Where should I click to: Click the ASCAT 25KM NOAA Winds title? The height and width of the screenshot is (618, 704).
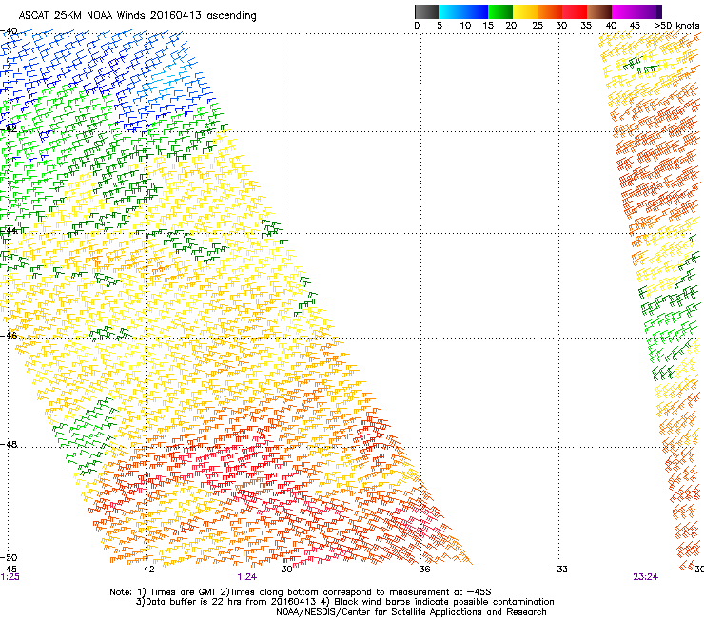pyautogui.click(x=137, y=15)
